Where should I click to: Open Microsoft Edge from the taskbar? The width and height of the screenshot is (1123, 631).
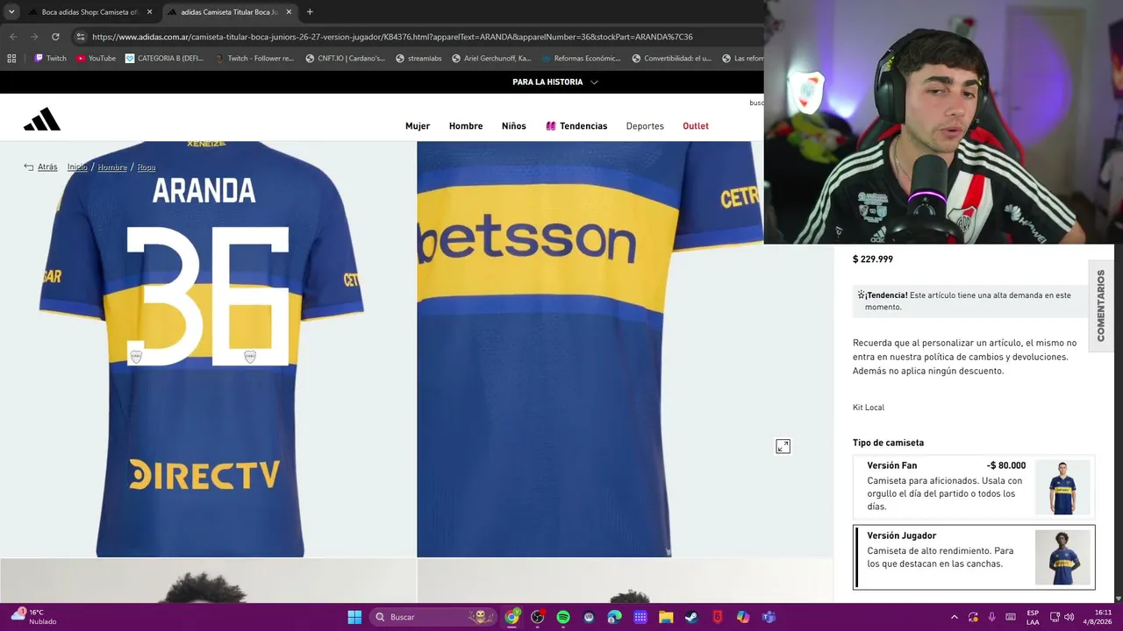click(614, 617)
